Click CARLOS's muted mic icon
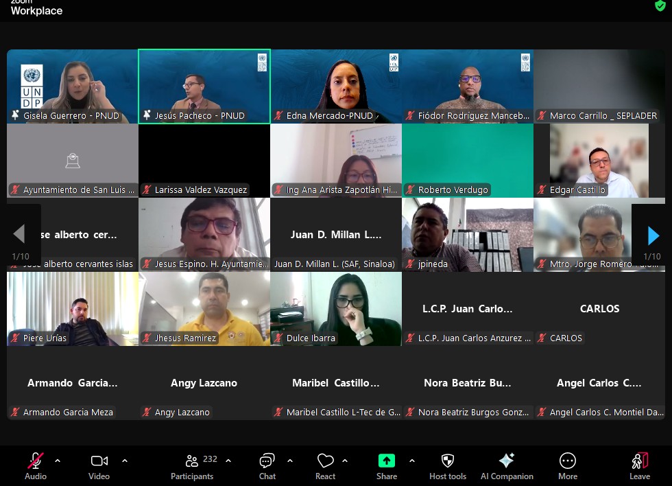This screenshot has height=486, width=672. click(542, 338)
